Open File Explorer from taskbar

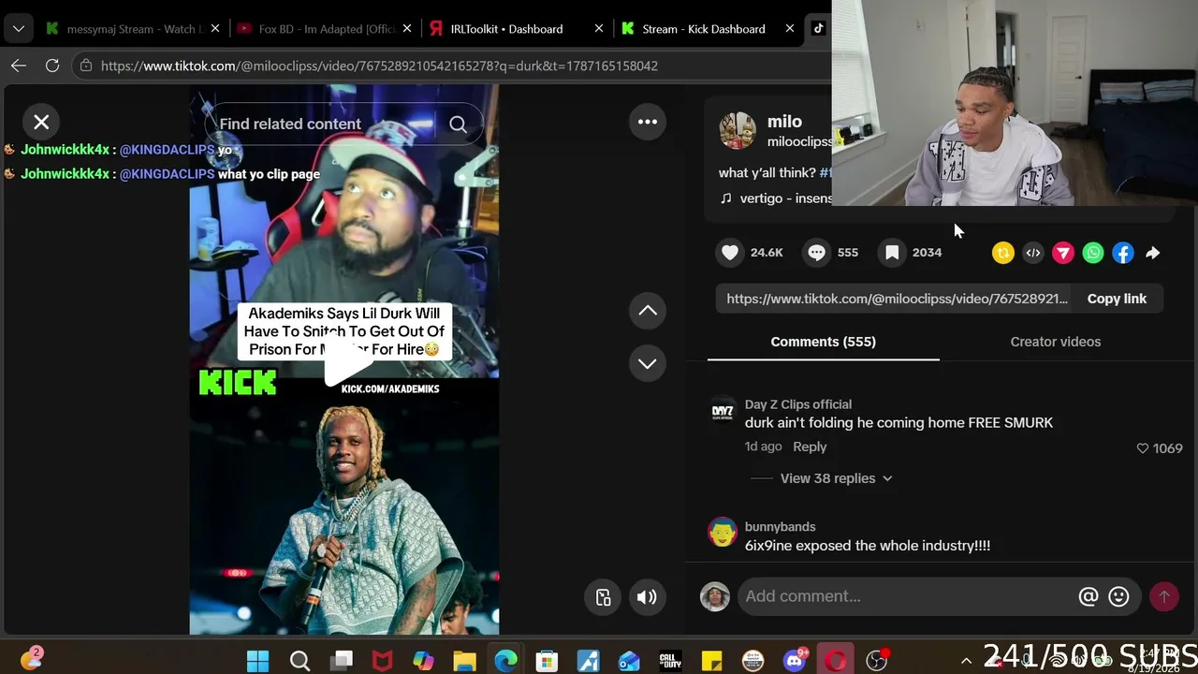point(464,661)
